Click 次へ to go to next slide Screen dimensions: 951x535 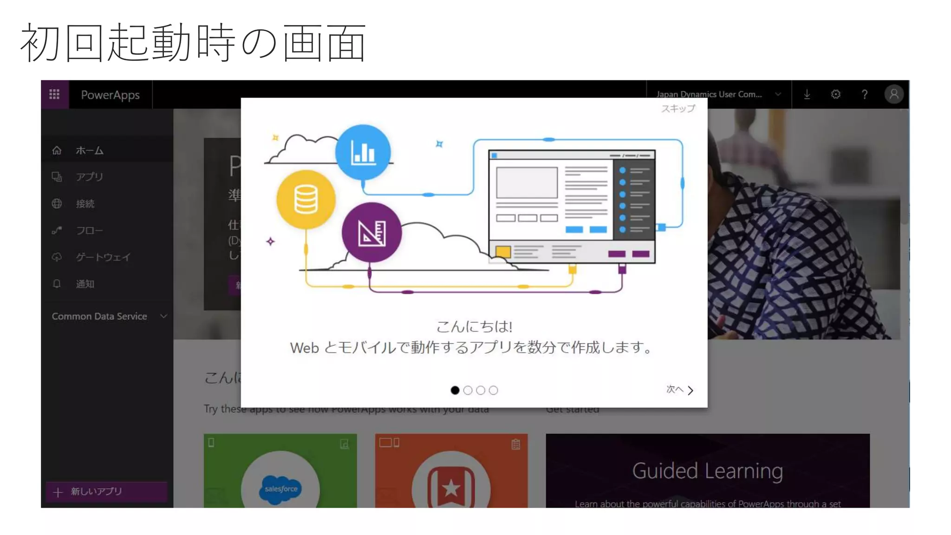coord(680,390)
